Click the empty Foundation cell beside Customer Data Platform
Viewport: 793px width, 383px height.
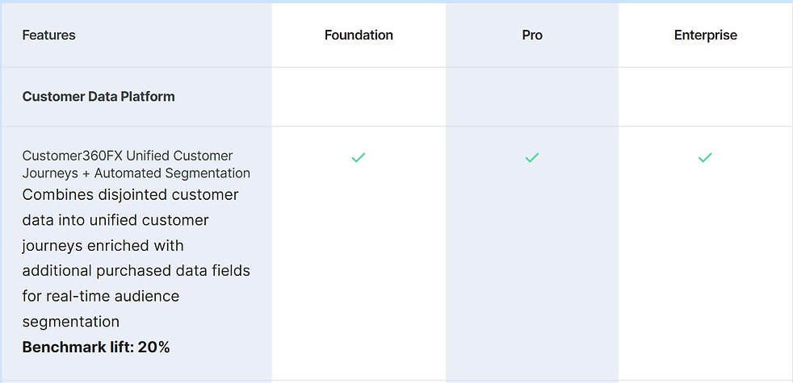359,97
